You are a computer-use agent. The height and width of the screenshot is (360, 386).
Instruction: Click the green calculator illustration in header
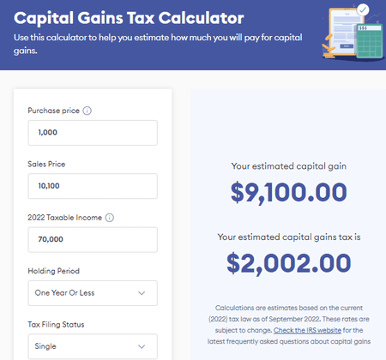pos(370,41)
